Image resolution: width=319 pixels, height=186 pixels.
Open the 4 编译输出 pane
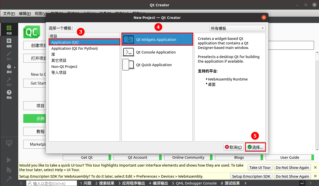(158, 183)
